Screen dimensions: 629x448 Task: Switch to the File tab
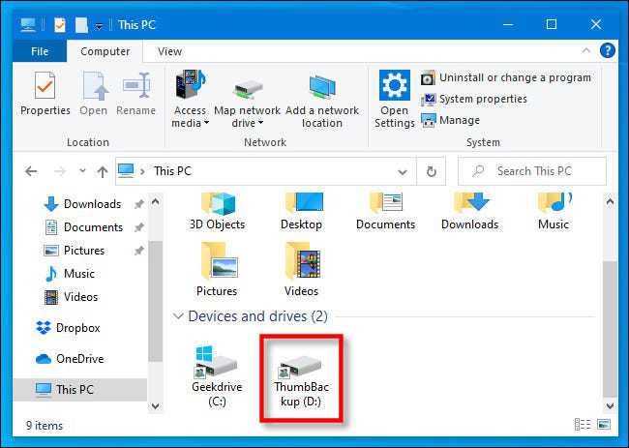pyautogui.click(x=40, y=51)
